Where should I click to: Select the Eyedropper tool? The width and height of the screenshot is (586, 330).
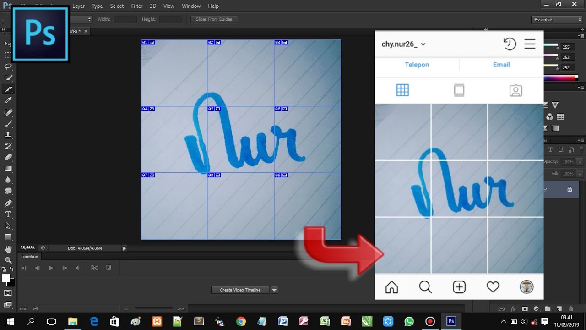(x=8, y=101)
